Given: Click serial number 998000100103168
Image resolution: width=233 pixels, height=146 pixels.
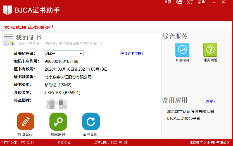Looking at the screenshot, I should (61, 61).
